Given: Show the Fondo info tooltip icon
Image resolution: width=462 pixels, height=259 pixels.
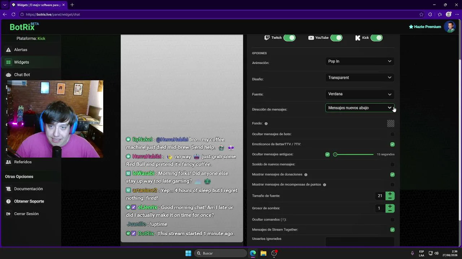Looking at the screenshot, I should coord(266,123).
